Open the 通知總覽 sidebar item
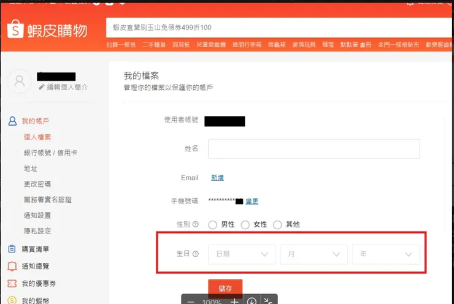The image size is (454, 304). (36, 266)
